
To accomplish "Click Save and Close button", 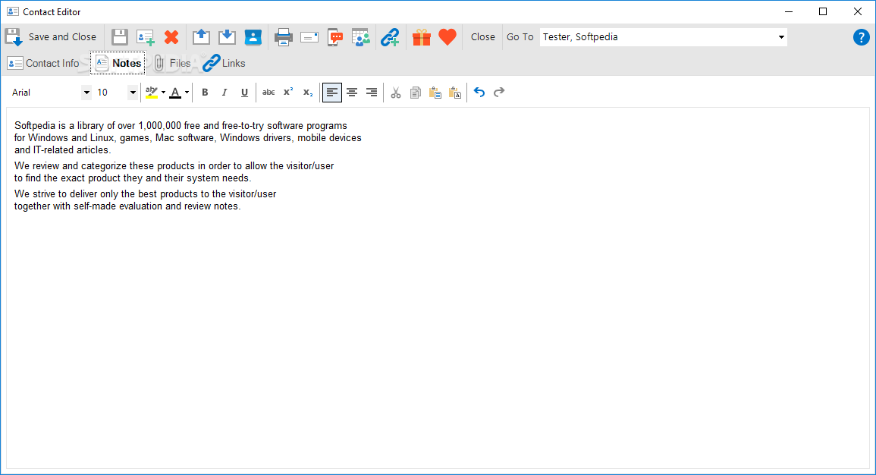I will [51, 37].
